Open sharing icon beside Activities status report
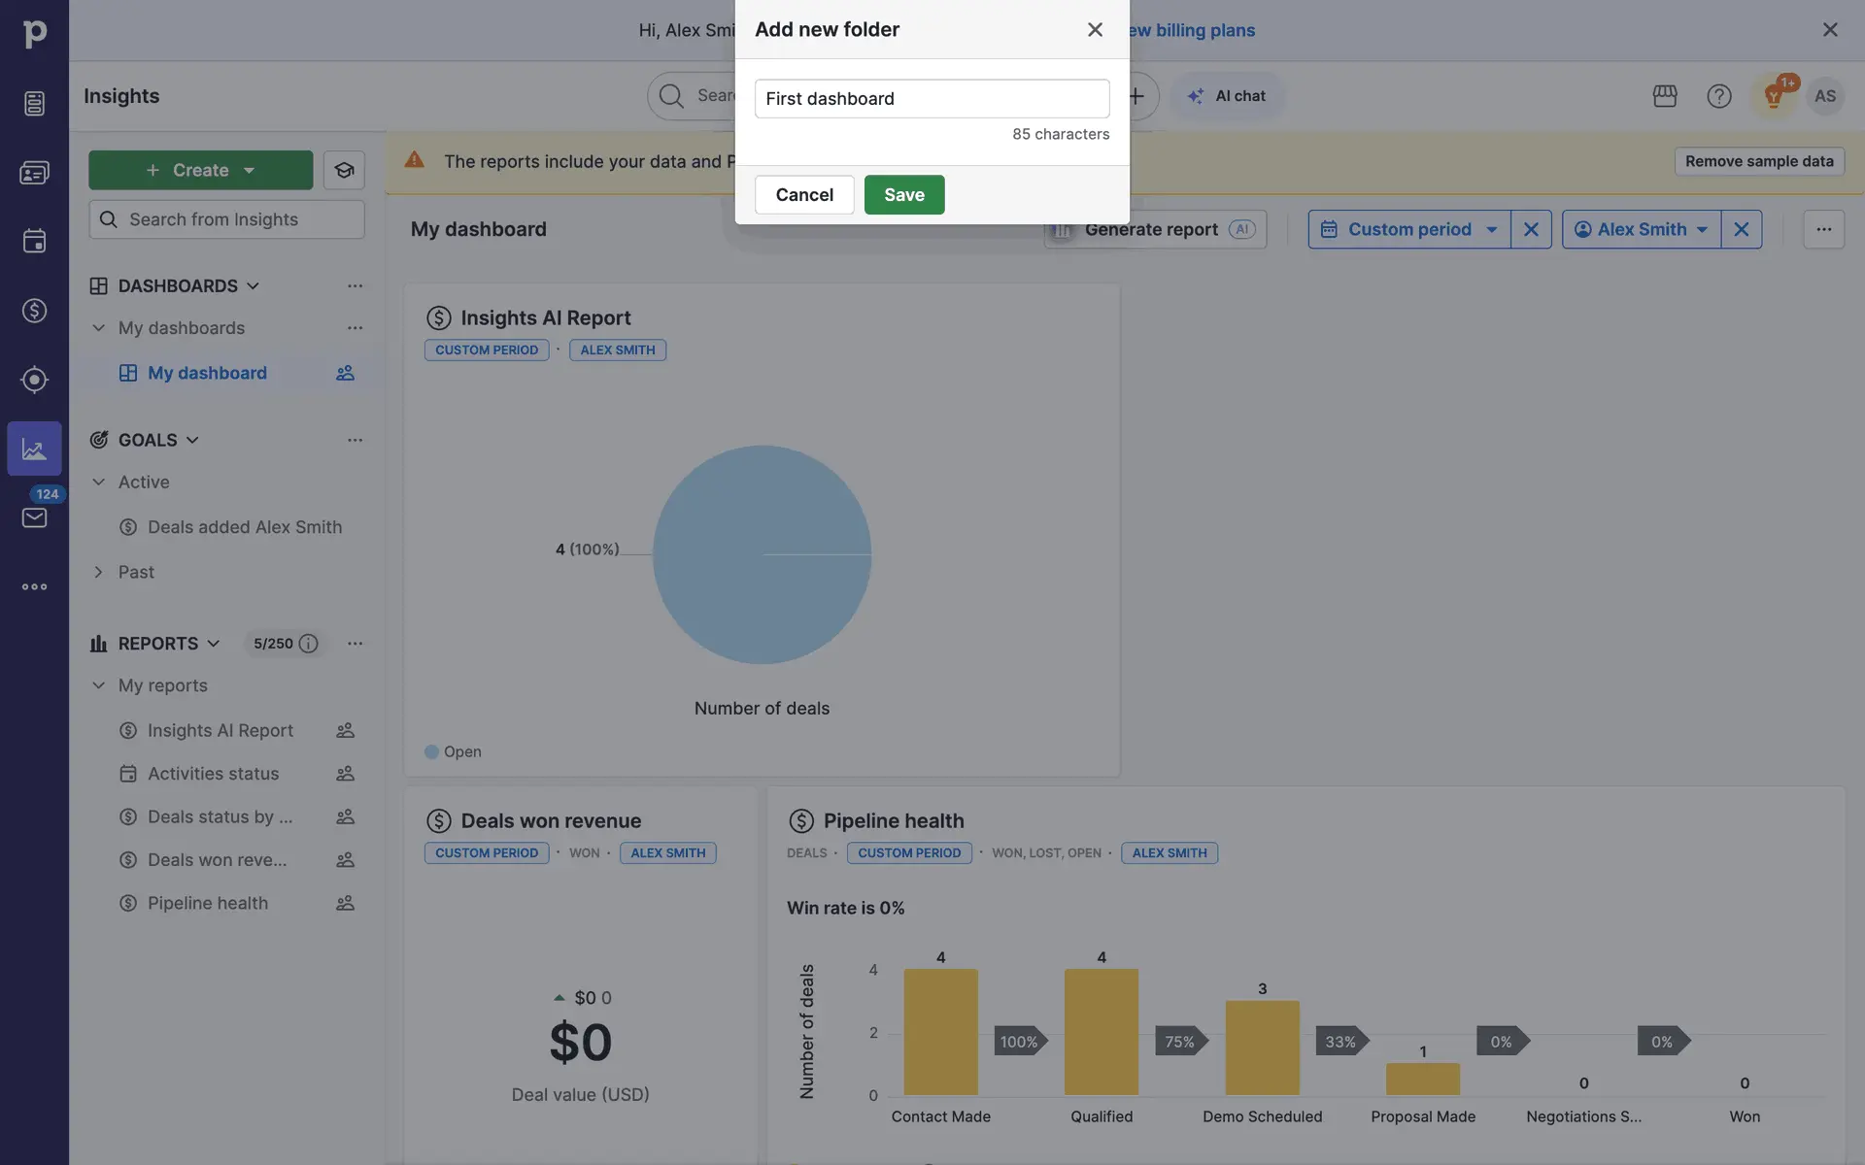The image size is (1865, 1165). 345,774
